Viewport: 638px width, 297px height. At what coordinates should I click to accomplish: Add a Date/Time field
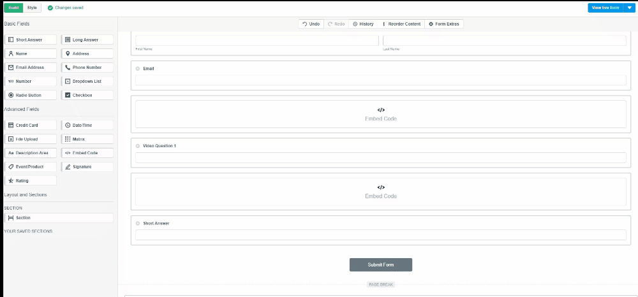87,125
